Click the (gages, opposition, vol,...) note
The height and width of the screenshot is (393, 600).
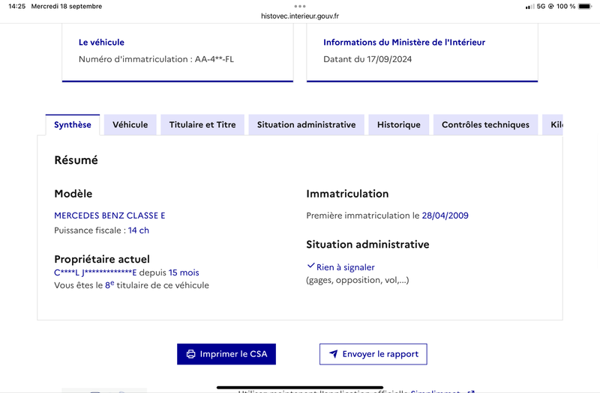click(x=358, y=280)
